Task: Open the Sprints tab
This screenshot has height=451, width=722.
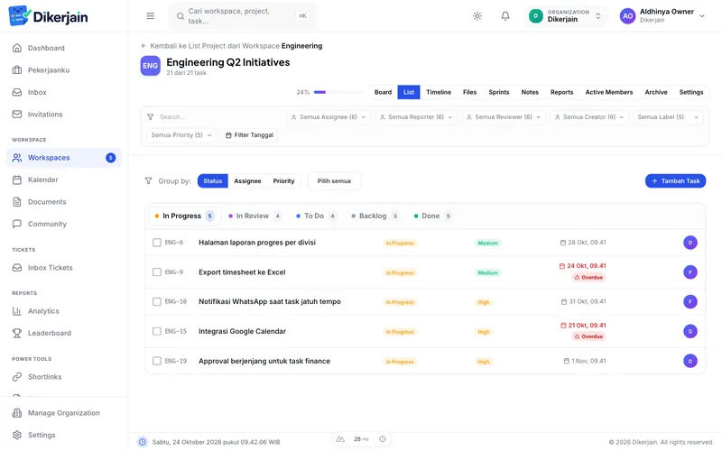Action: 499,92
